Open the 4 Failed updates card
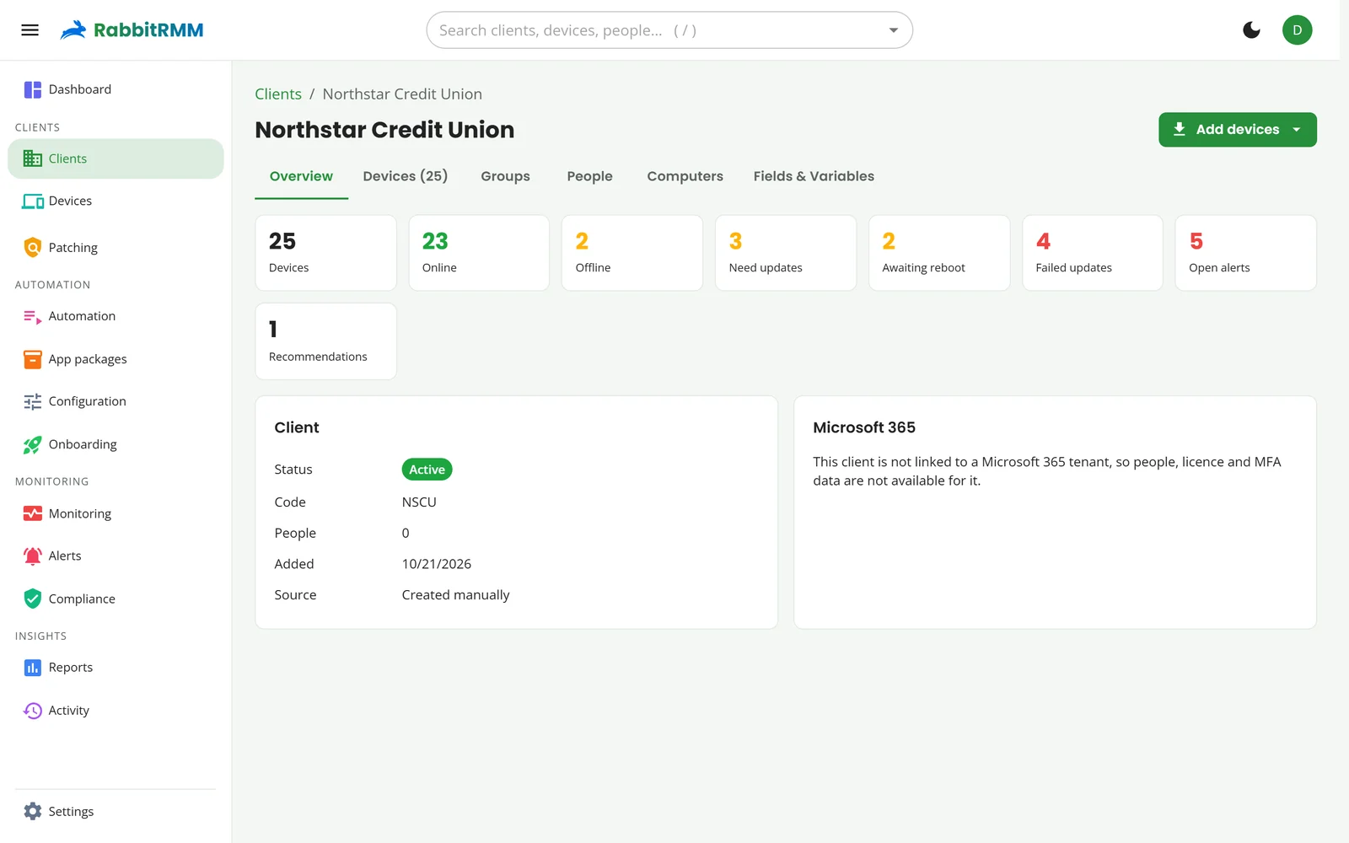Screen dimensions: 1349x843 pyautogui.click(x=1093, y=253)
